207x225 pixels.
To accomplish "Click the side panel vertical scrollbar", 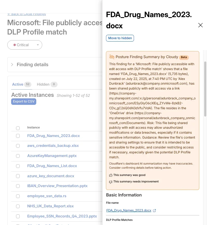I will 205,88.
